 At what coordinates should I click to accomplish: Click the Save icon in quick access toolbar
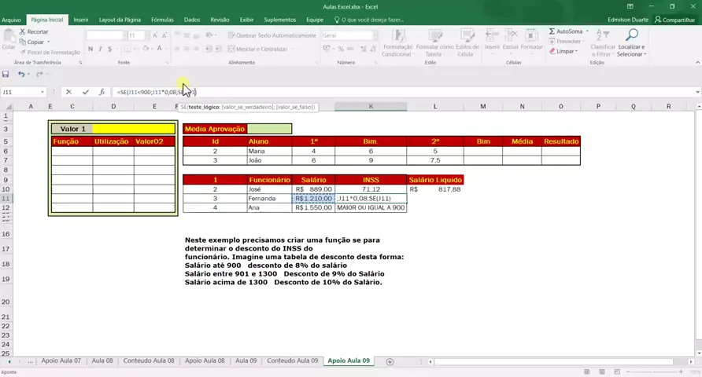pos(6,74)
